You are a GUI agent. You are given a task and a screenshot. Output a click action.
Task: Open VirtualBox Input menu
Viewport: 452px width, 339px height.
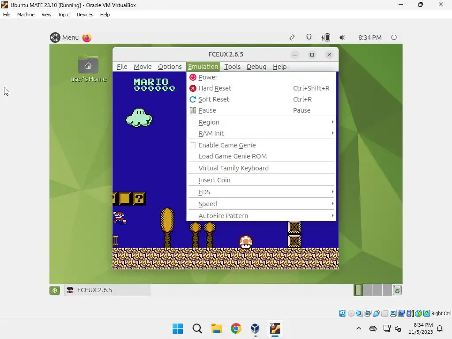click(64, 15)
